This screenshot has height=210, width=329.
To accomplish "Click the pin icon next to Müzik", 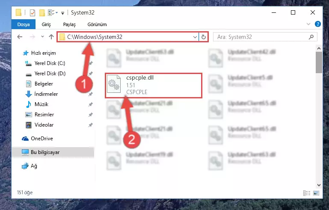I will (x=91, y=104).
